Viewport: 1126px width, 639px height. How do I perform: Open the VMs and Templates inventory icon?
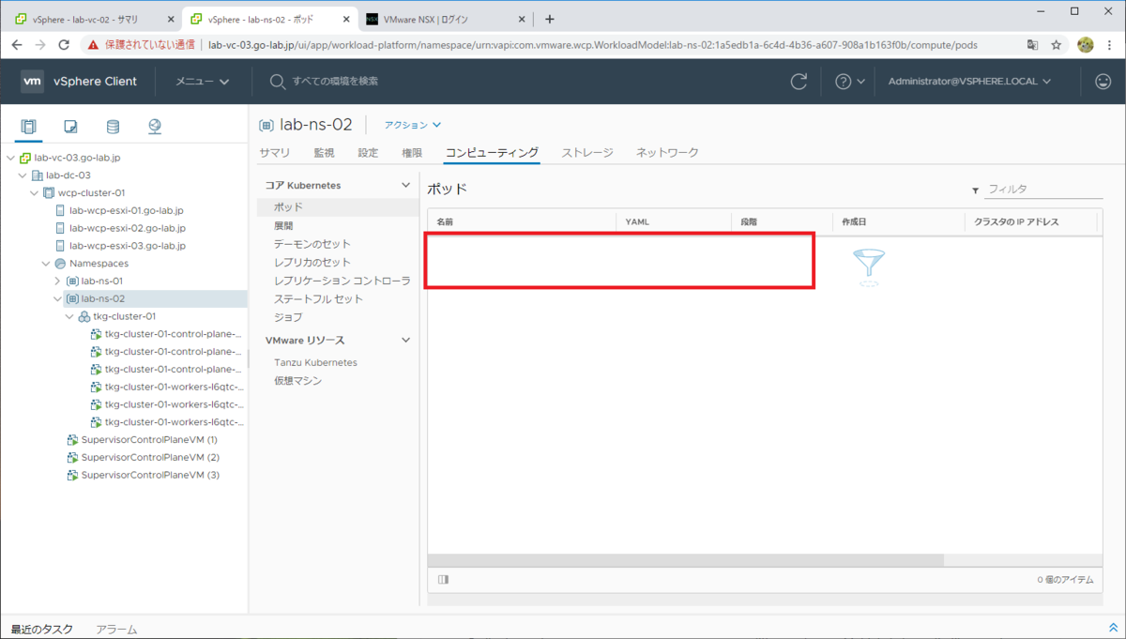70,127
